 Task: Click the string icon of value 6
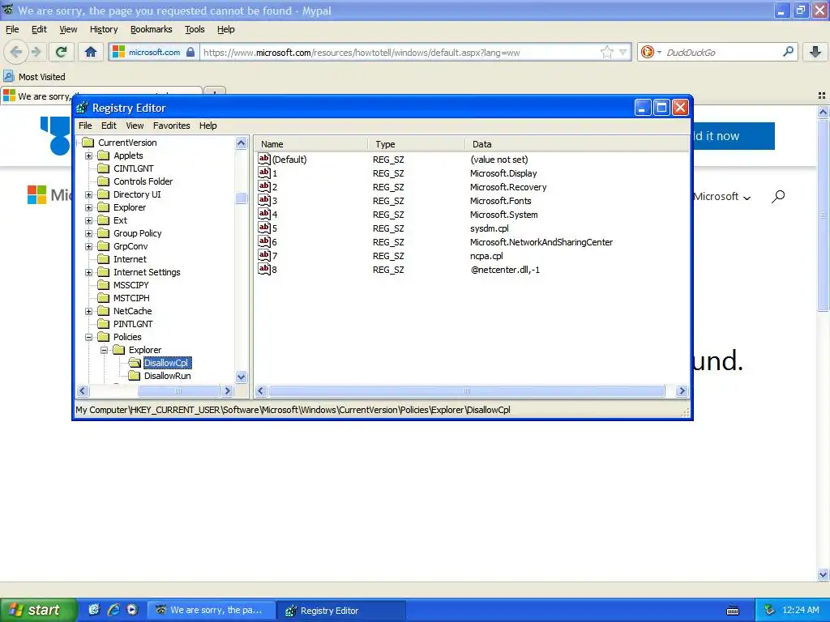coord(264,241)
